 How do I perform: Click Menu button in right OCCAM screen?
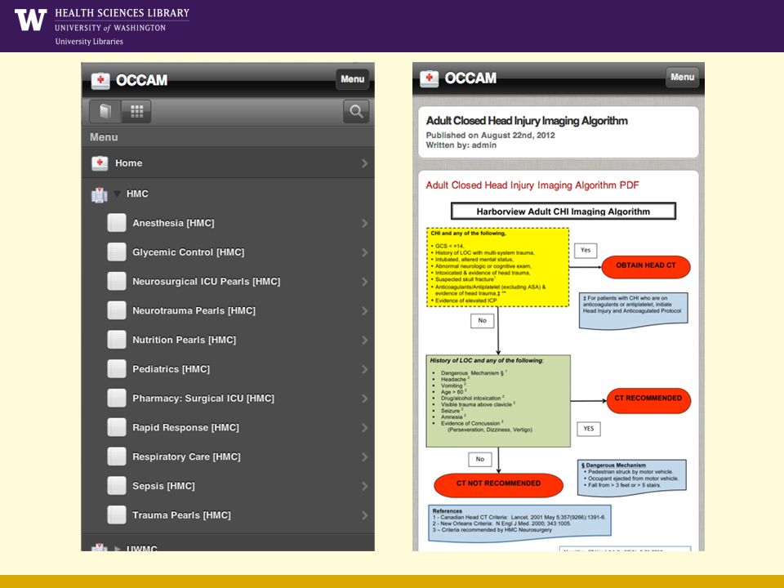click(x=683, y=77)
